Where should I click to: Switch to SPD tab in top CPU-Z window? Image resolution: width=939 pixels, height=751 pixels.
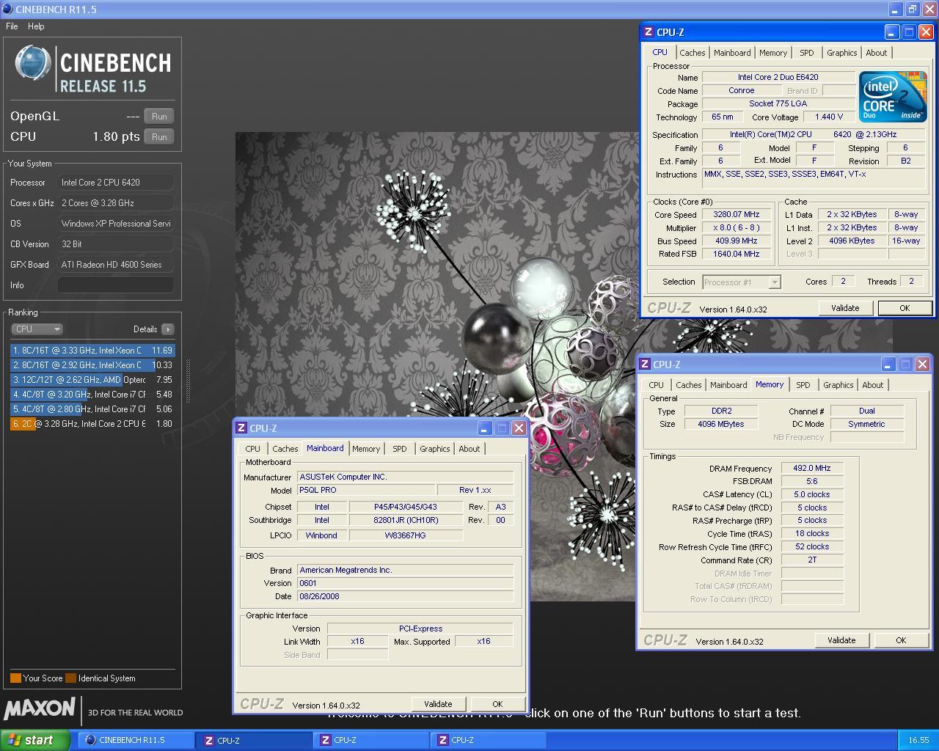pos(807,53)
